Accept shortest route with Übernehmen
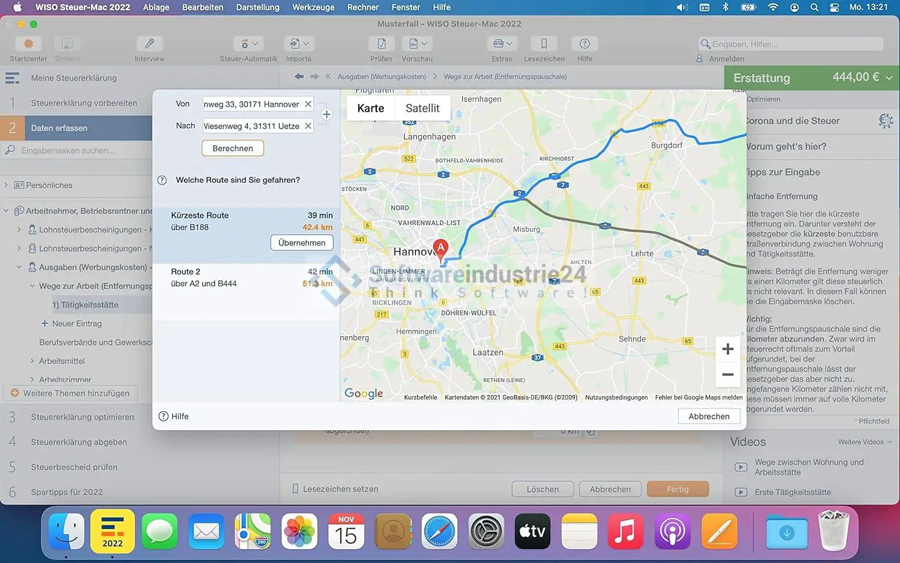900x563 pixels. pyautogui.click(x=302, y=243)
